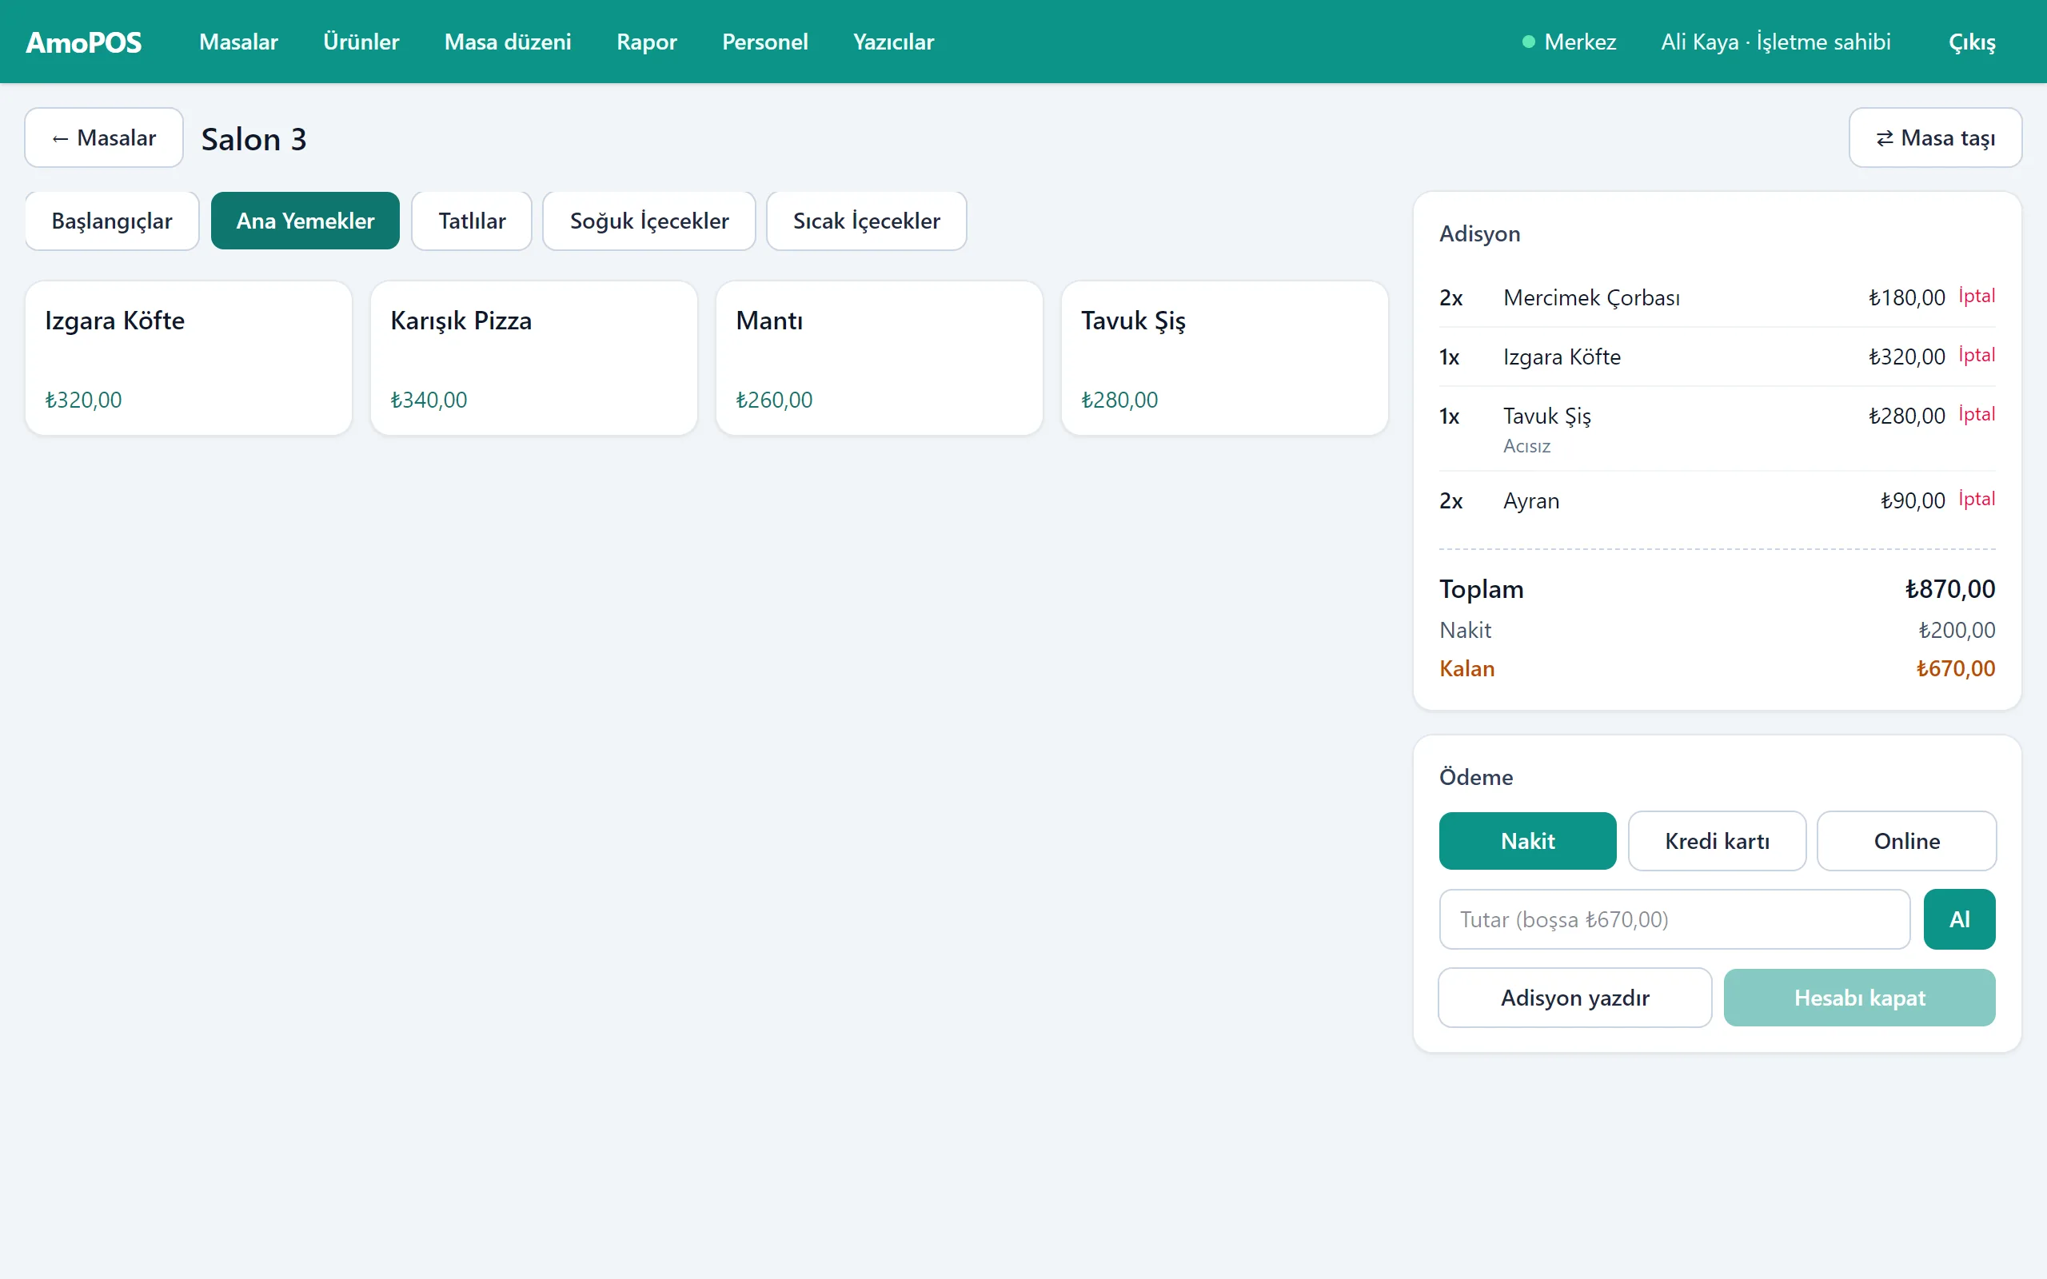2047x1279 pixels.
Task: Click the Ayran item name
Action: 1531,500
